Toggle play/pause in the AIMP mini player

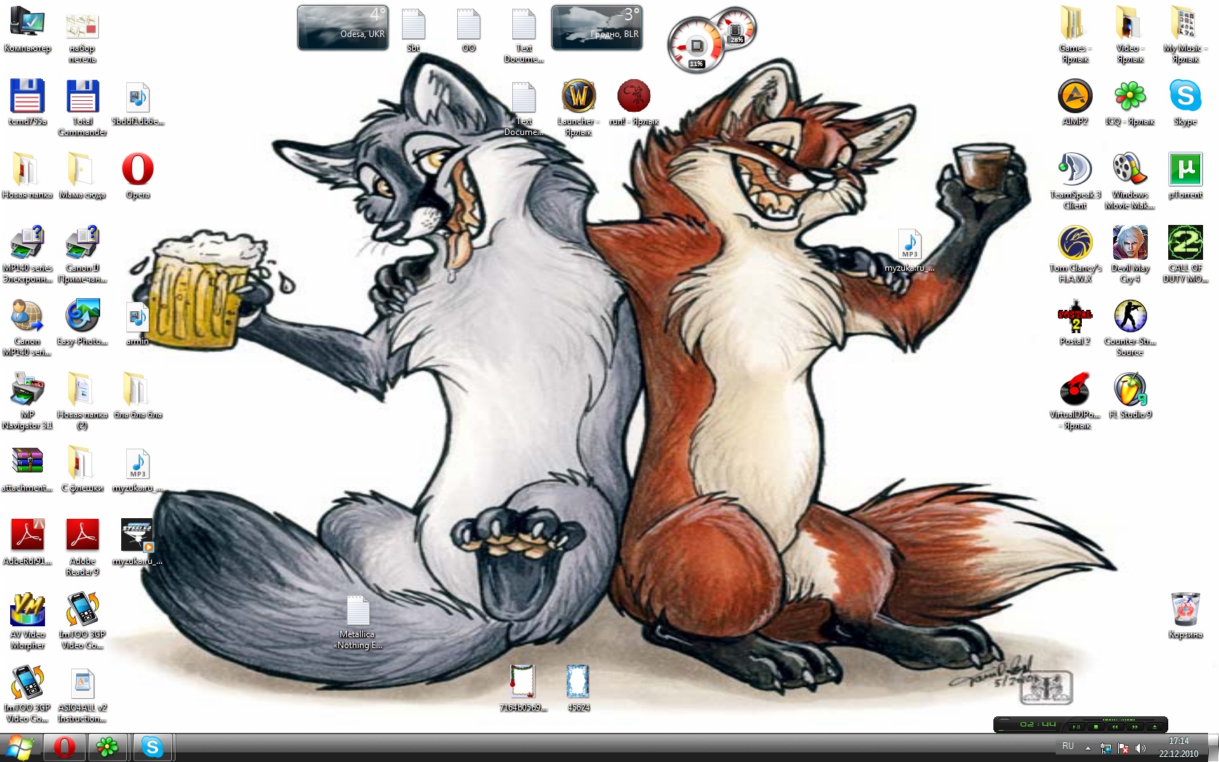1077,726
